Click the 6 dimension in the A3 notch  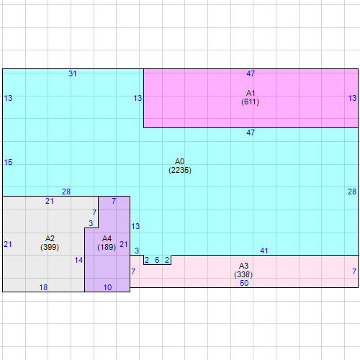point(157,260)
